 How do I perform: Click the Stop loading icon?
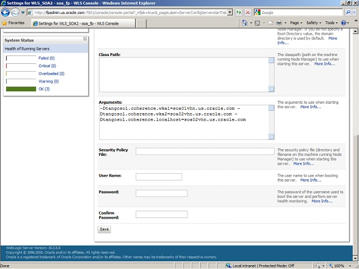[x=247, y=12]
